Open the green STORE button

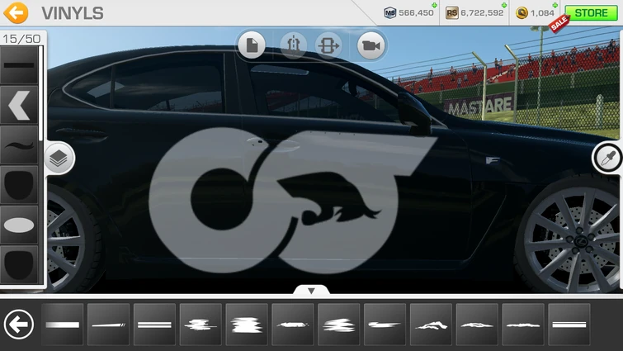[x=591, y=12]
